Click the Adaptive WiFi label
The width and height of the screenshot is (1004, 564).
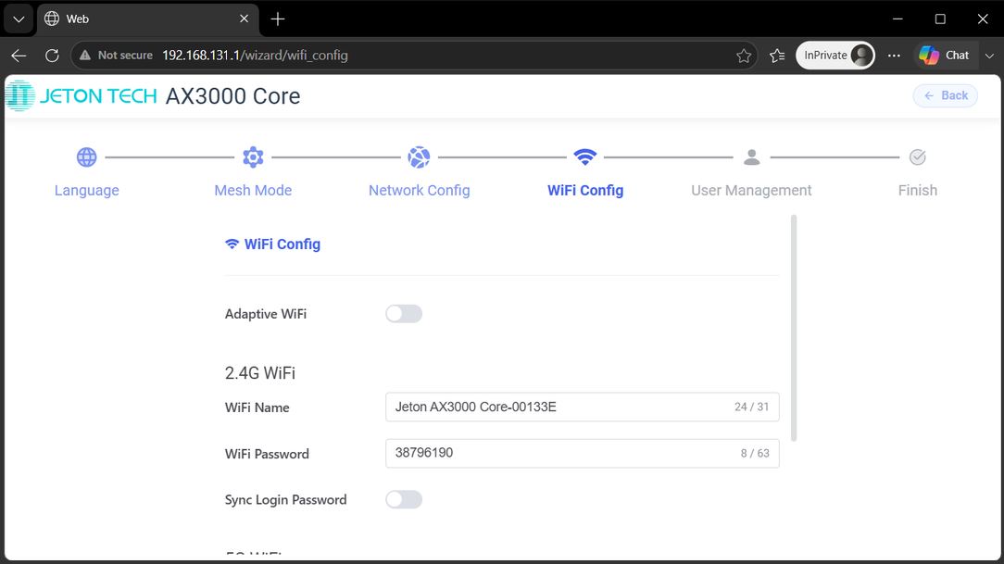click(266, 314)
